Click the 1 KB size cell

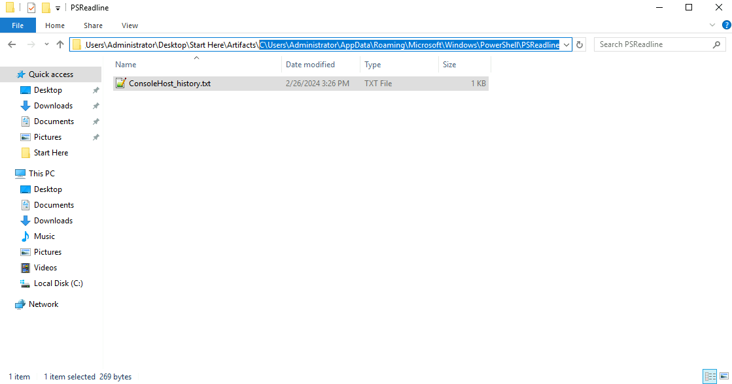[478, 84]
